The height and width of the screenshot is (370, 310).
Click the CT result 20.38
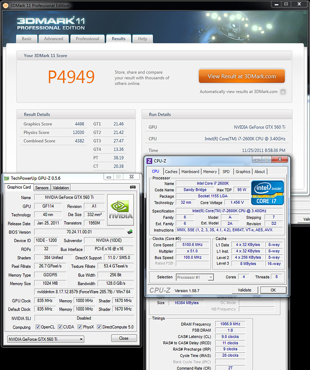point(118,166)
